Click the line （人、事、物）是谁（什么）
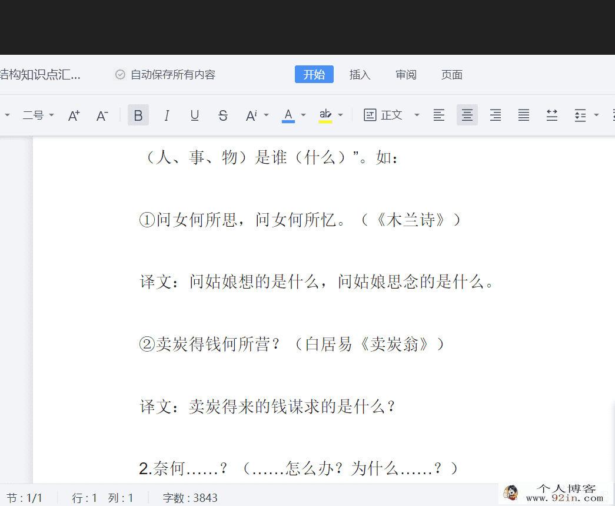The width and height of the screenshot is (615, 506). tap(271, 157)
